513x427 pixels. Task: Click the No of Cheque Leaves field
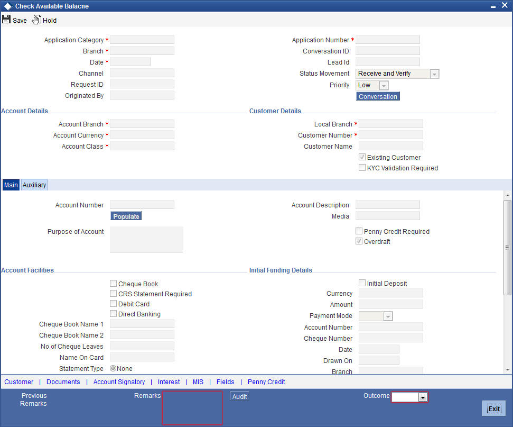tap(142, 346)
